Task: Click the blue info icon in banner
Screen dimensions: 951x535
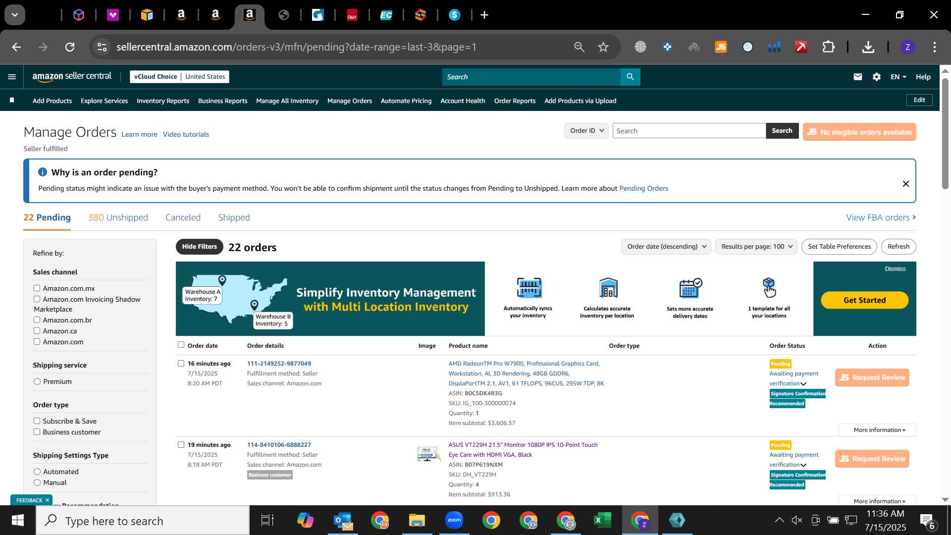Action: click(x=43, y=172)
